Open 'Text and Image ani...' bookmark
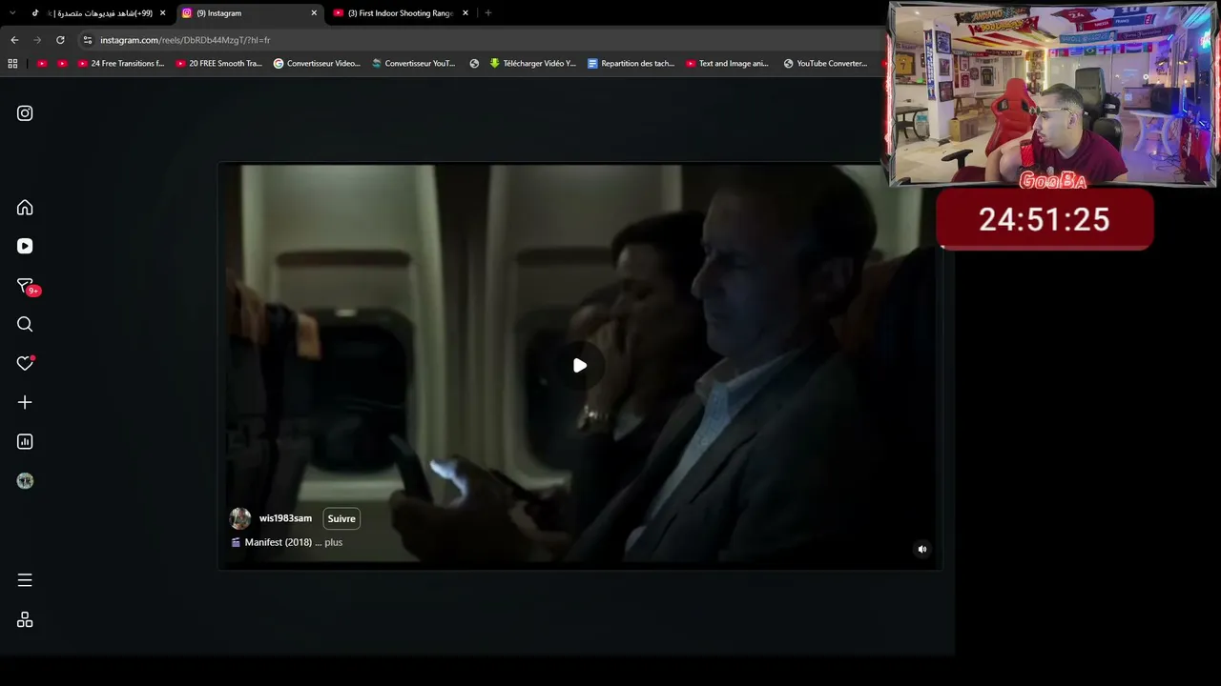This screenshot has width=1221, height=686. 727,64
